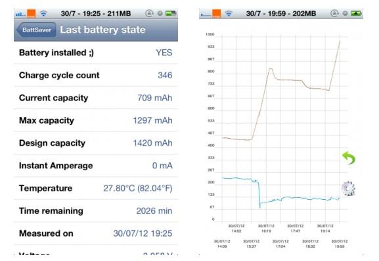The image size is (379, 261).
Task: Select the Max capacity 1297 mAh row
Action: (96, 120)
